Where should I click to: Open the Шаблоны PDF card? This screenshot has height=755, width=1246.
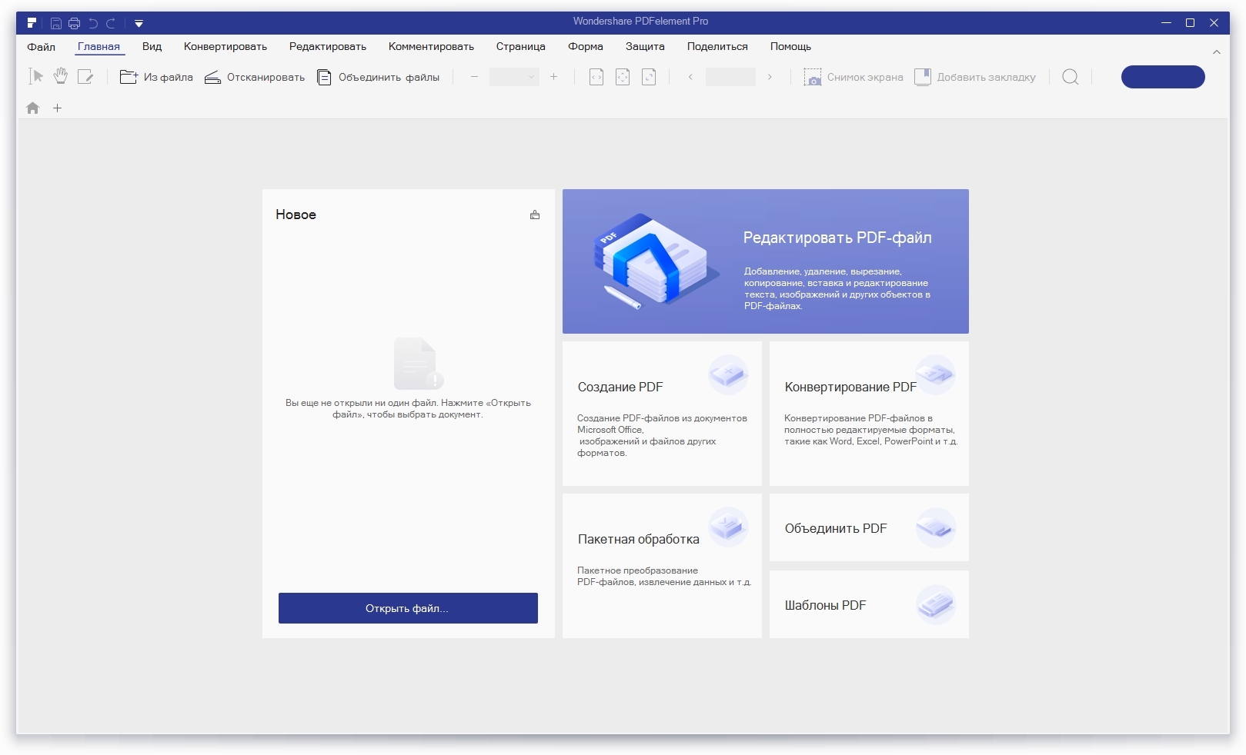tap(869, 604)
